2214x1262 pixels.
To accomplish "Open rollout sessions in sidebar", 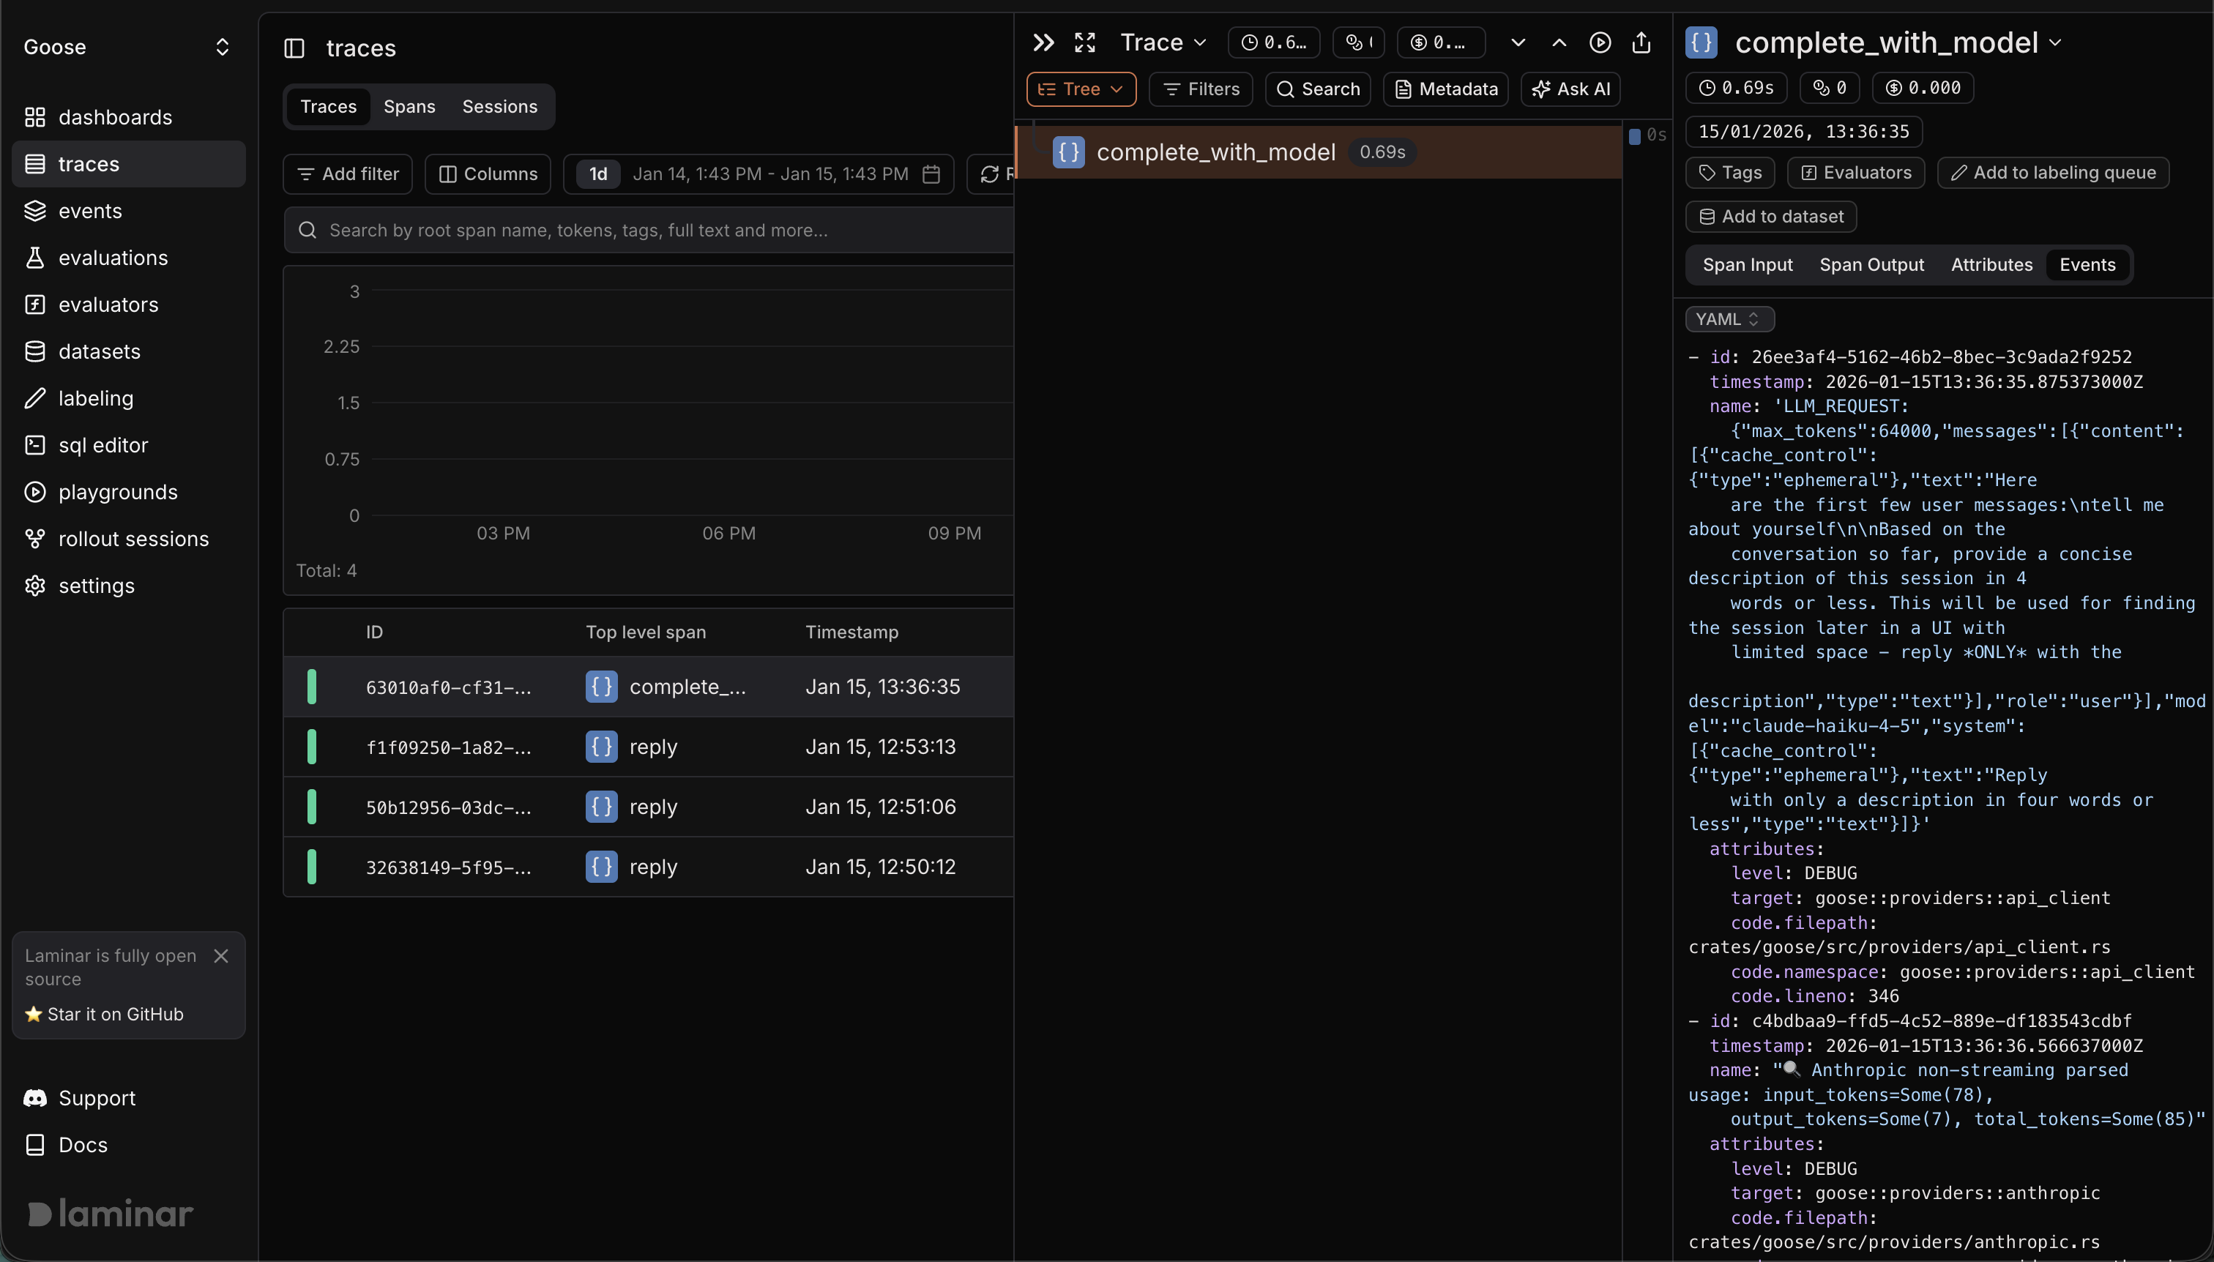I will click(133, 538).
